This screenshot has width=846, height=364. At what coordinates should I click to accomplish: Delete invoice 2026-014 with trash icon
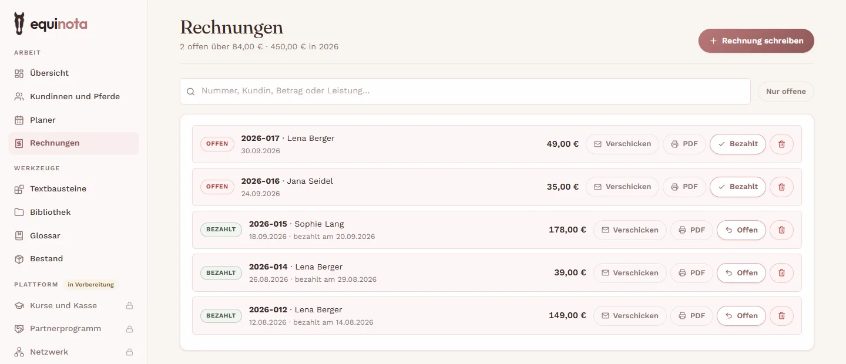tap(781, 273)
